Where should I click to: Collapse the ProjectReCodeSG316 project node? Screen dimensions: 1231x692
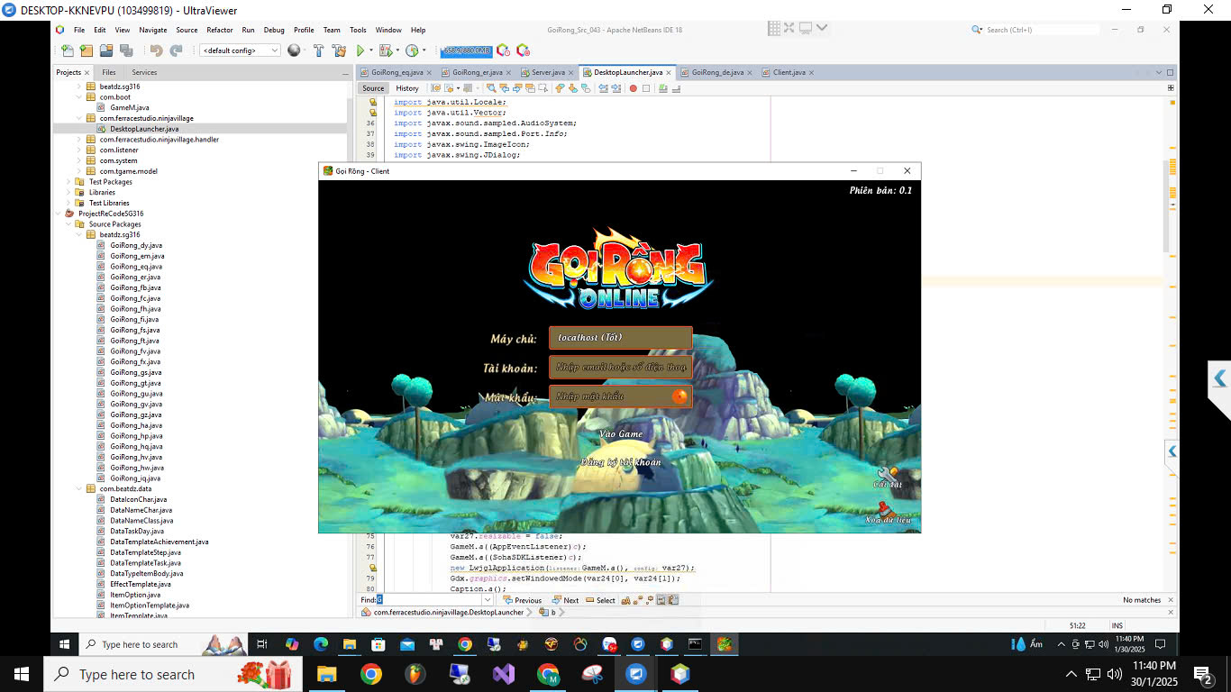pos(58,214)
